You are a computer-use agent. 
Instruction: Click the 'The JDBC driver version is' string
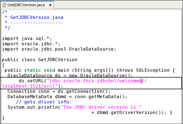(x=100, y=107)
